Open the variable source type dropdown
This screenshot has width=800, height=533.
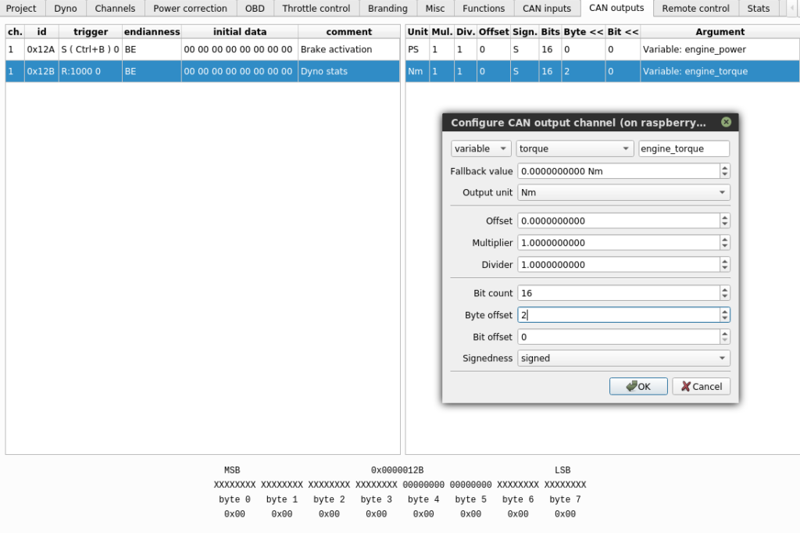480,148
